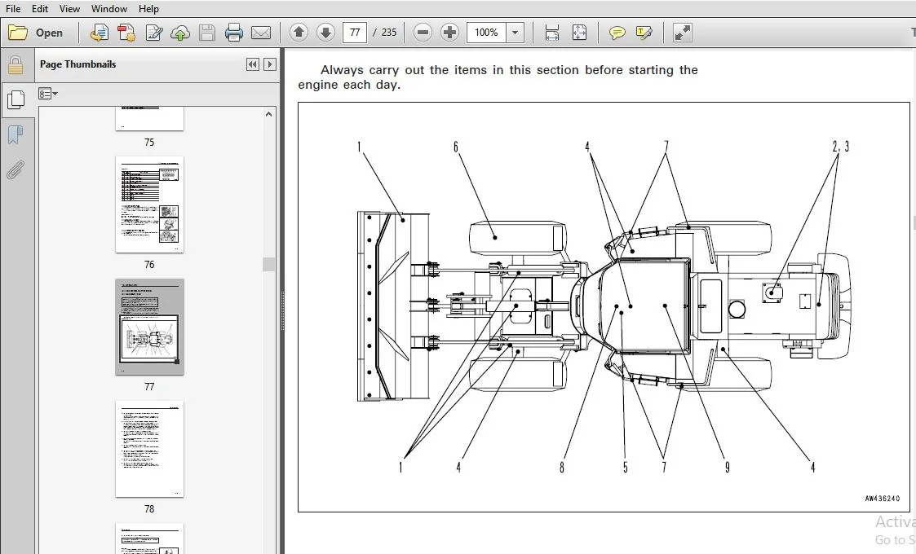Click the upload to cloud icon

click(180, 33)
